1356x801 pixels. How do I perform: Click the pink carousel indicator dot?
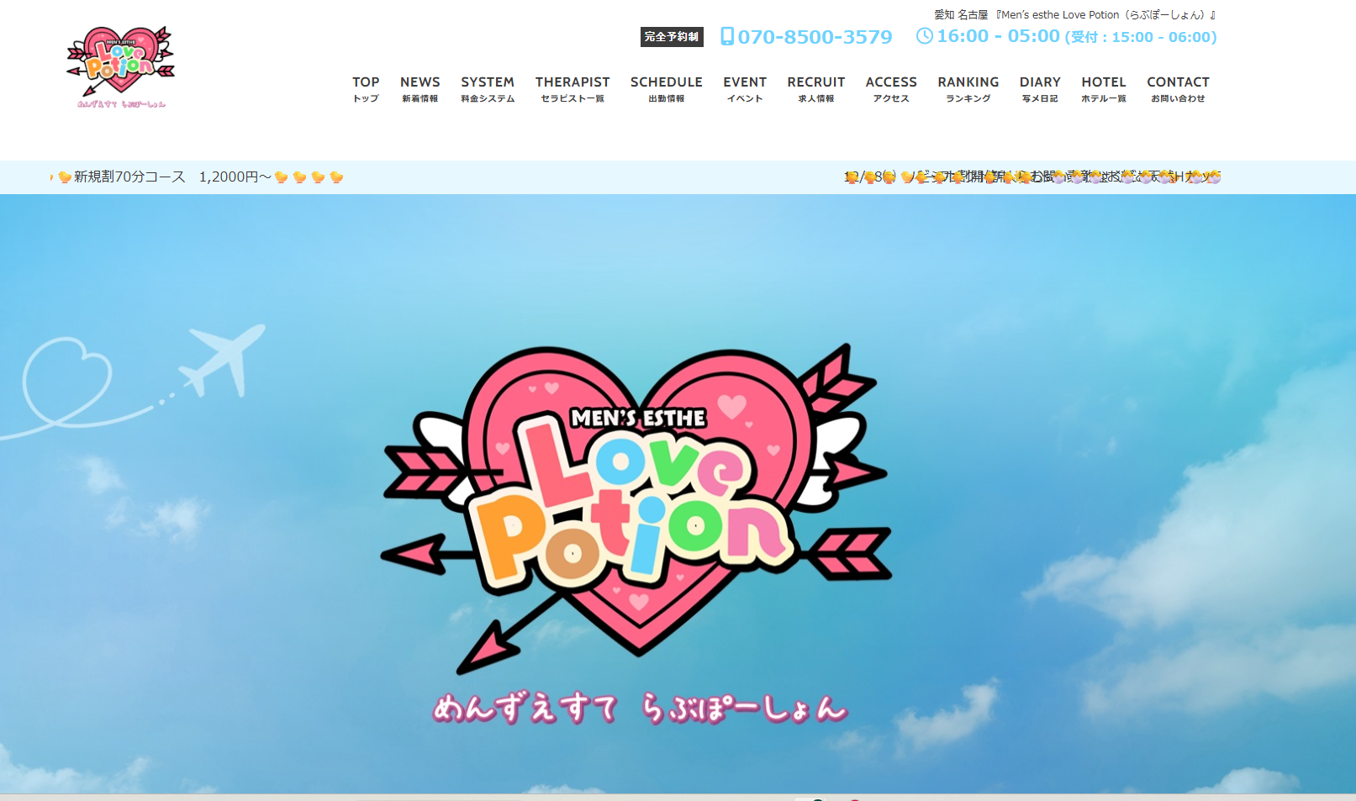855,798
